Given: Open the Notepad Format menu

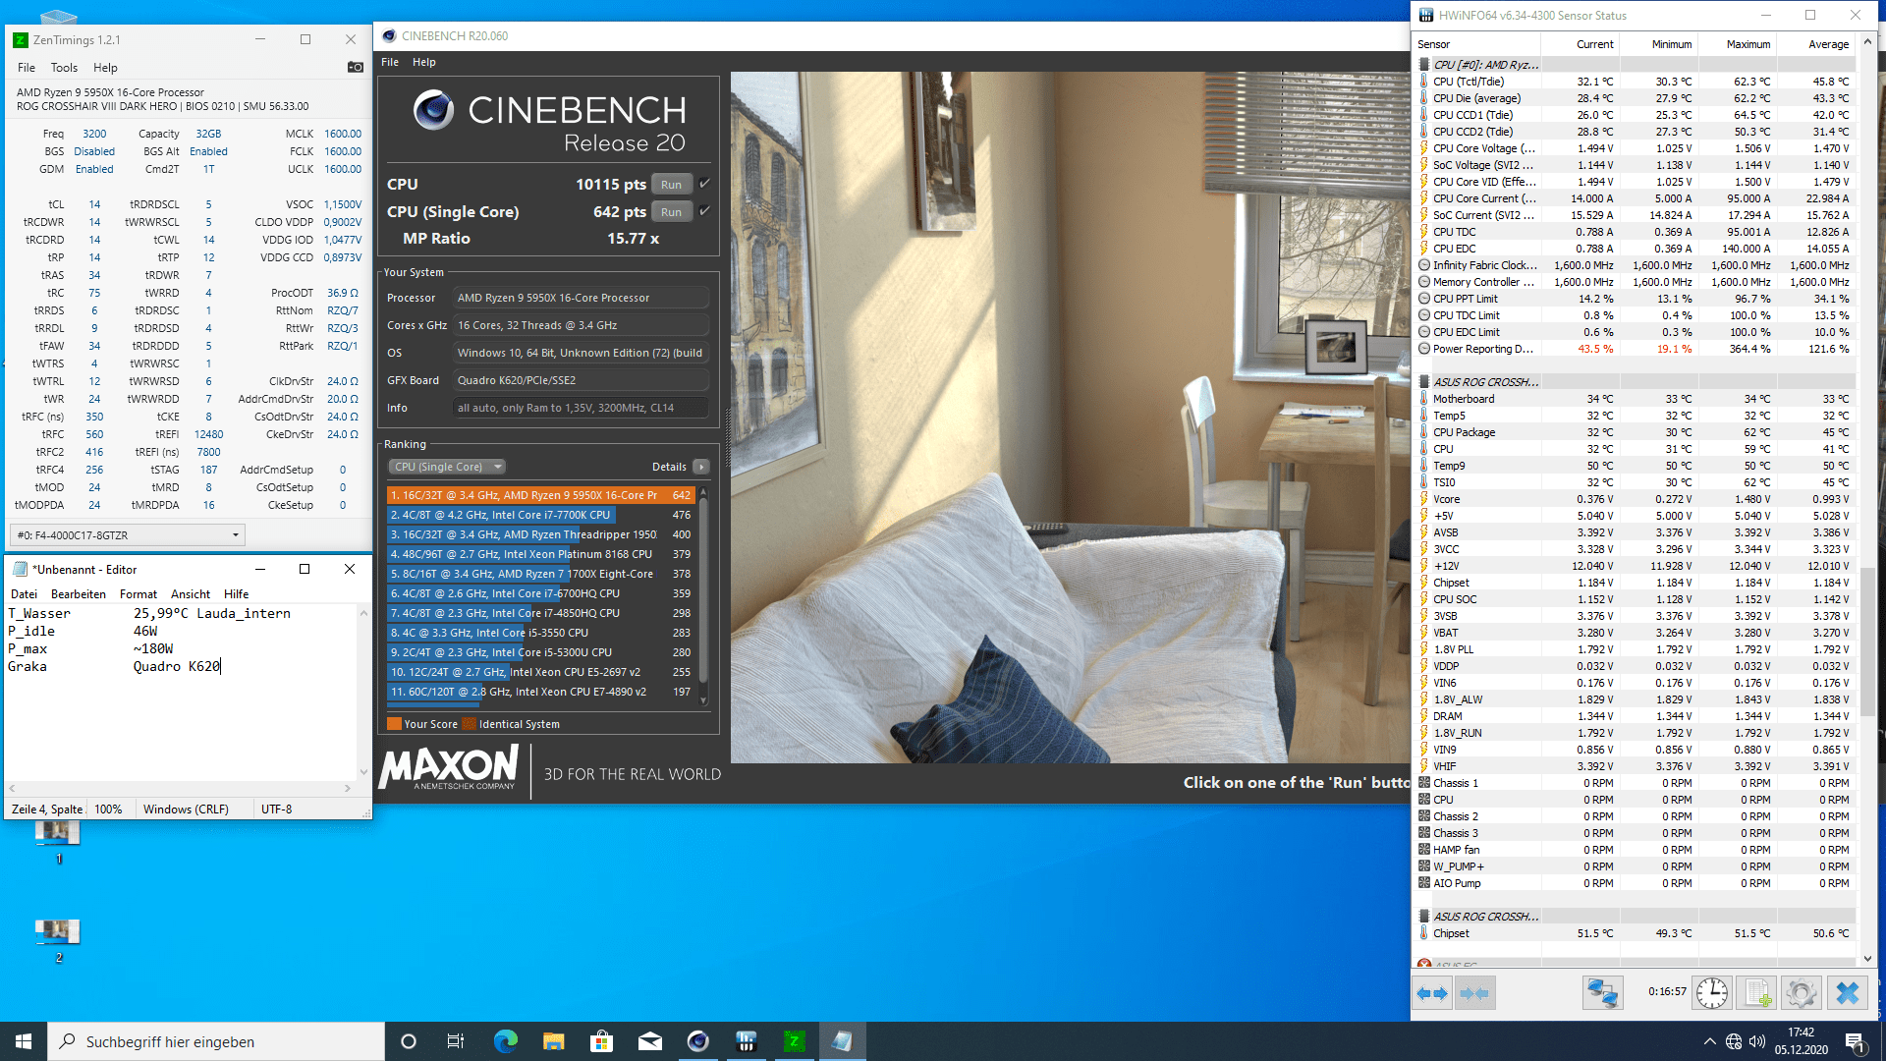Looking at the screenshot, I should click(139, 594).
